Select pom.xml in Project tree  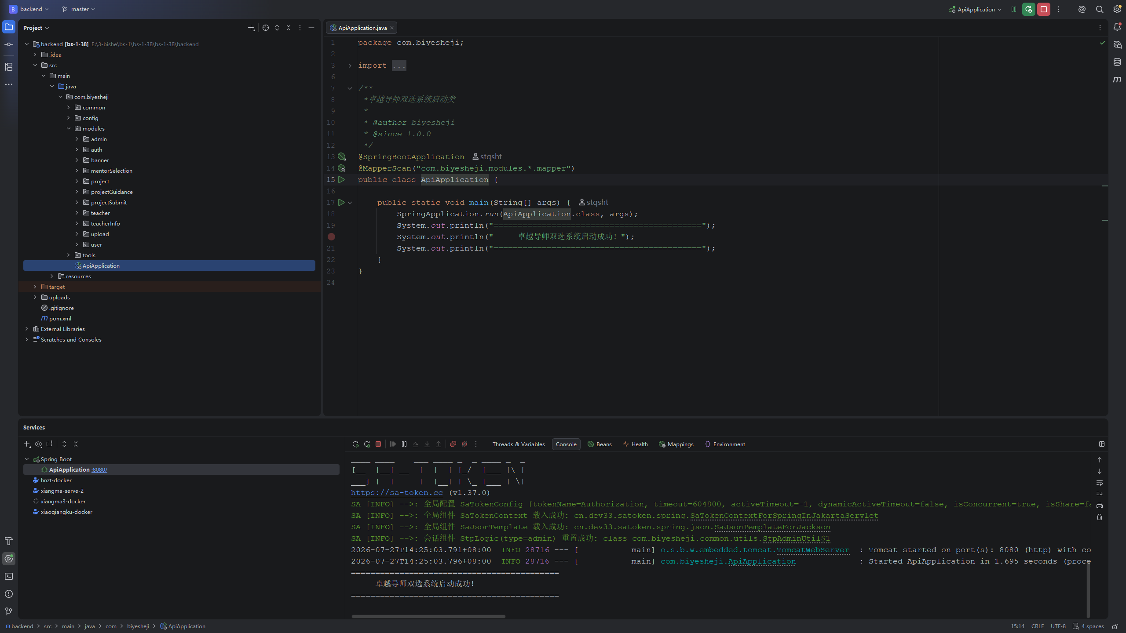point(60,319)
